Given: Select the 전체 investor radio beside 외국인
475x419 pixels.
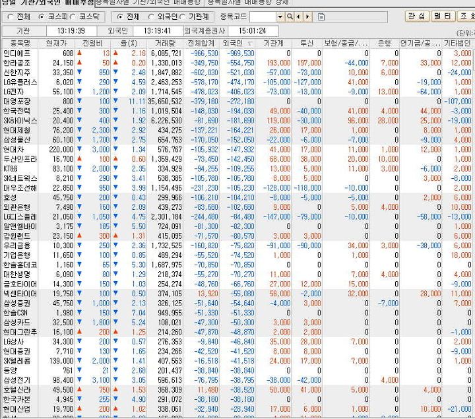Looking at the screenshot, I should pos(120,17).
